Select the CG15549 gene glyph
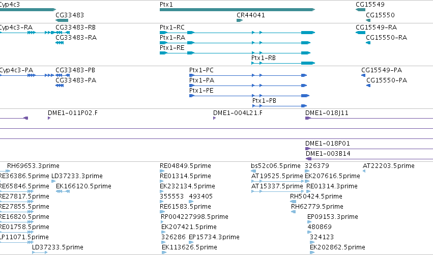The width and height of the screenshot is (433, 255). (x=360, y=10)
